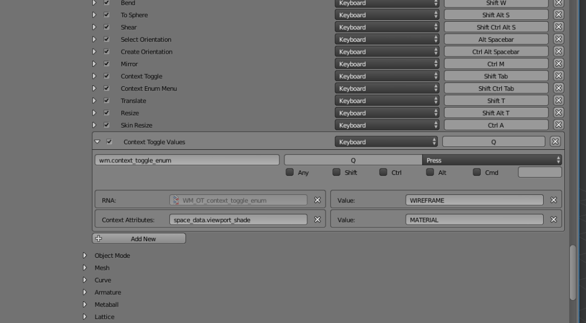
Task: Expand the Mesh category
Action: click(85, 268)
